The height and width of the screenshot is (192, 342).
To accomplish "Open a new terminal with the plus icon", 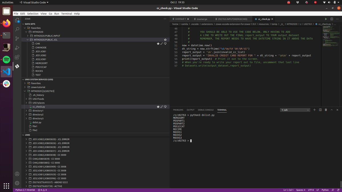I will tap(314, 110).
